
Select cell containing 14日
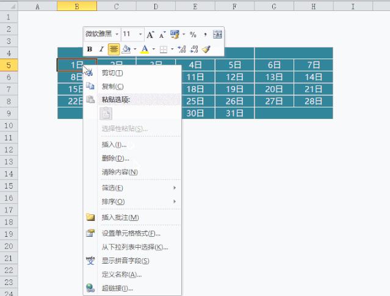(x=313, y=77)
